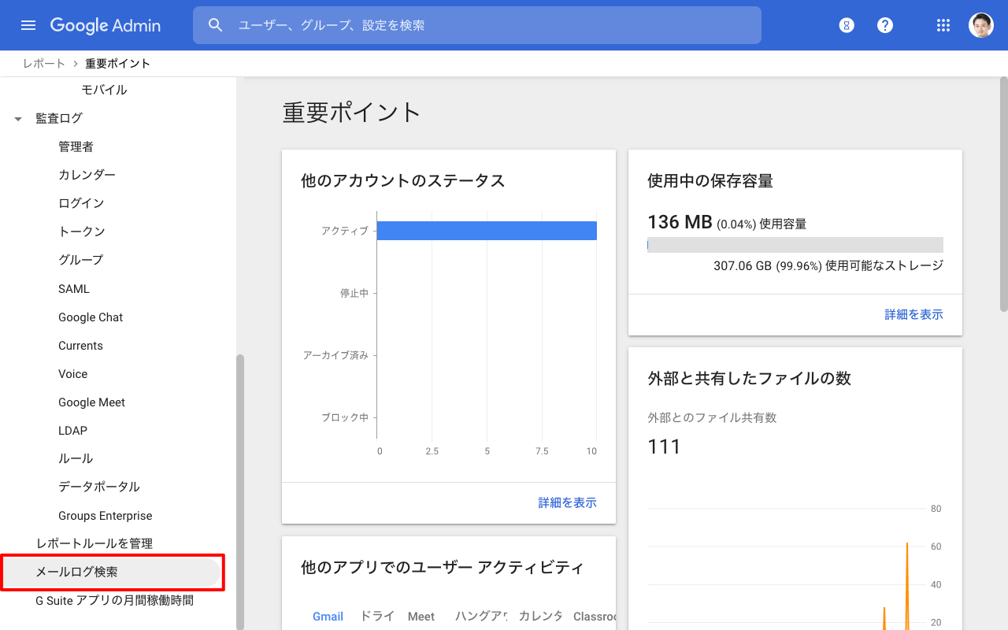1008x630 pixels.
Task: Click the レポート breadcrumb link
Action: [x=44, y=64]
